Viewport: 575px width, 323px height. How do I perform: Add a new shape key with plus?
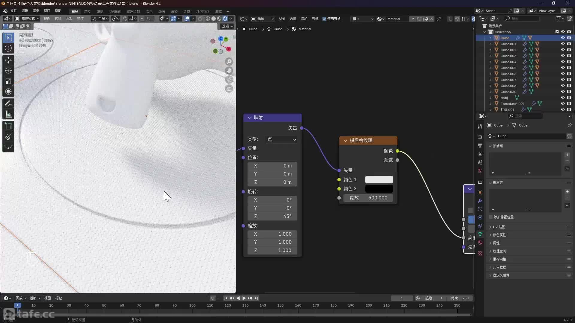[567, 192]
